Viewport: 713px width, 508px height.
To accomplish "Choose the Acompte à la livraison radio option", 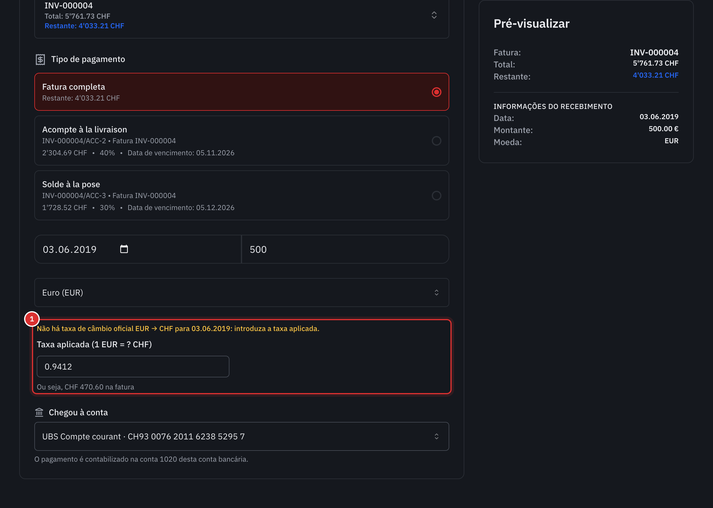I will tap(436, 141).
